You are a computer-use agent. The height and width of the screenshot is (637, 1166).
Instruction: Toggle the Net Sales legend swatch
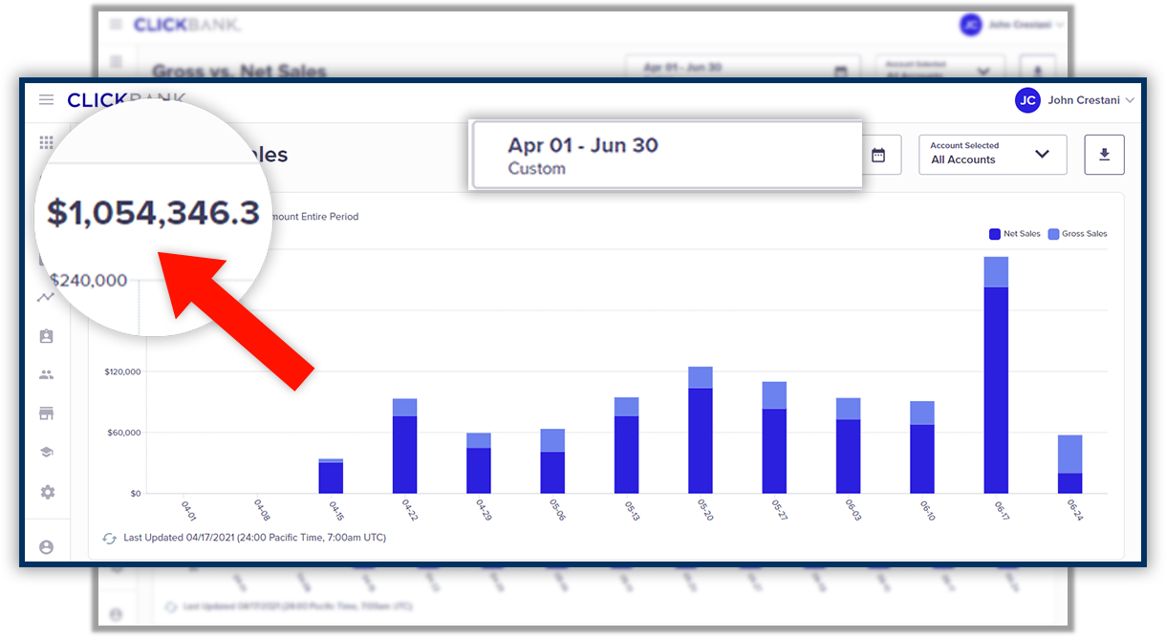(995, 234)
